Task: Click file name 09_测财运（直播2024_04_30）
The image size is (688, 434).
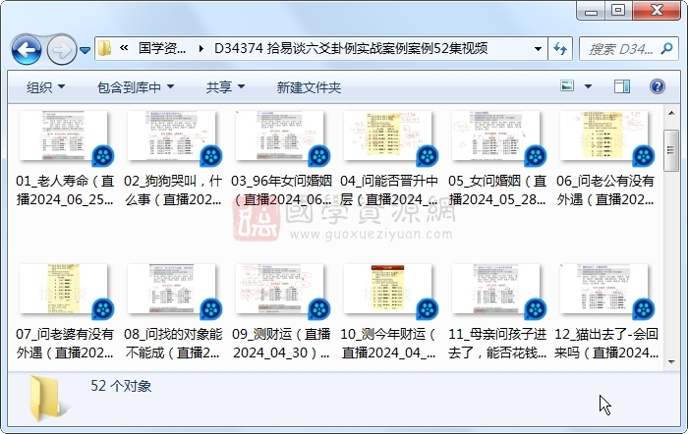Action: 281,344
